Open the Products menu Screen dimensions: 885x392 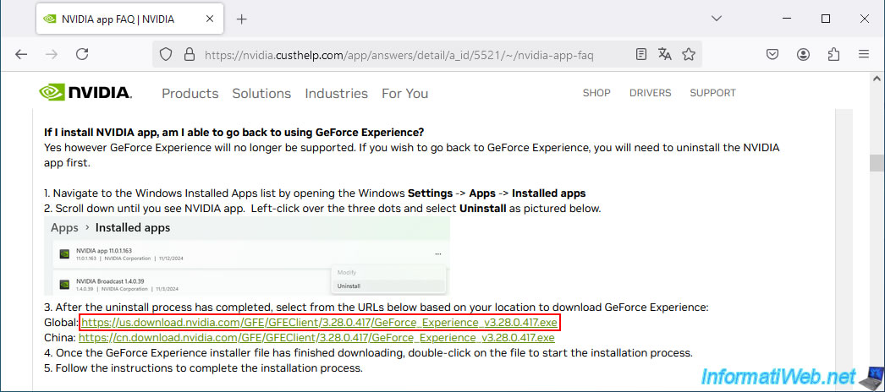(190, 94)
